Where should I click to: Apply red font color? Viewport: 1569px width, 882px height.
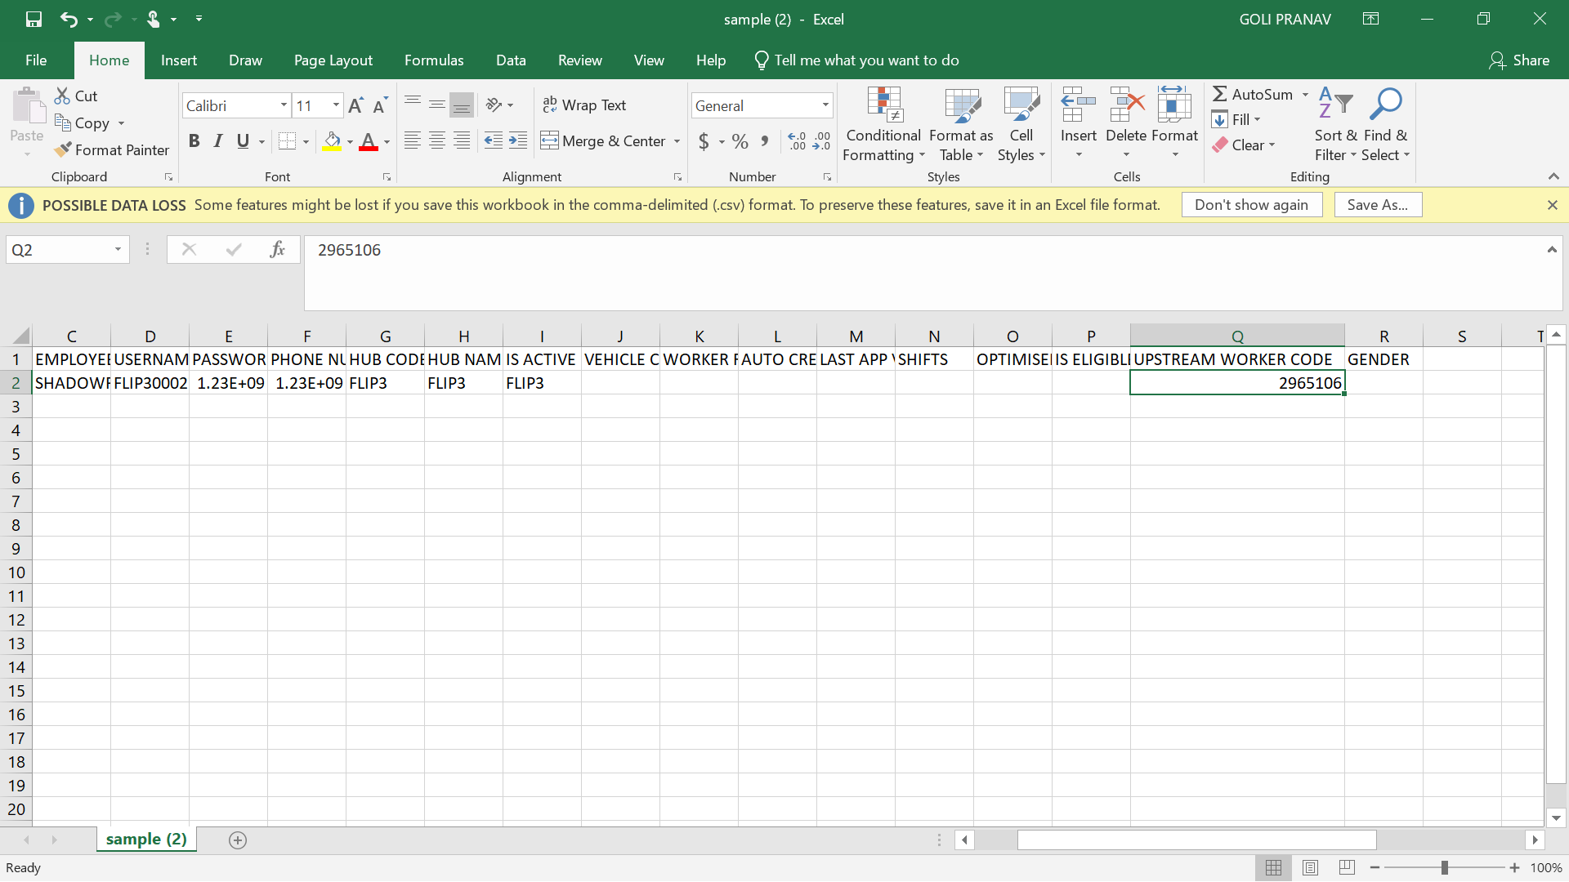click(369, 141)
